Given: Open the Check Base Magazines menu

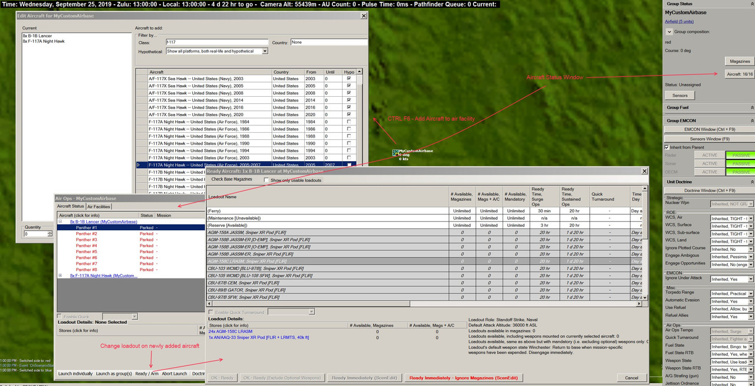Looking at the screenshot, I should click(231, 179).
